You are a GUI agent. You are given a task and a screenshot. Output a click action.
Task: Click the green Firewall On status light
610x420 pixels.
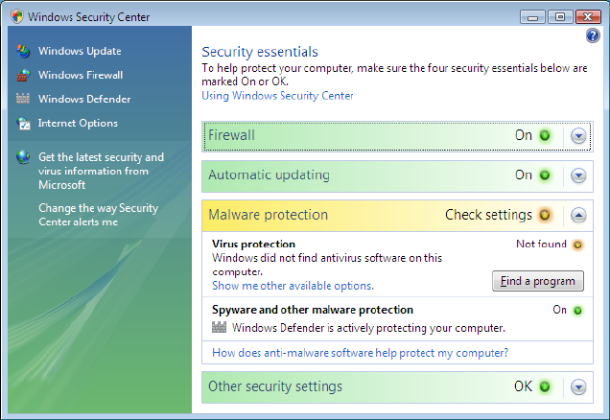545,136
